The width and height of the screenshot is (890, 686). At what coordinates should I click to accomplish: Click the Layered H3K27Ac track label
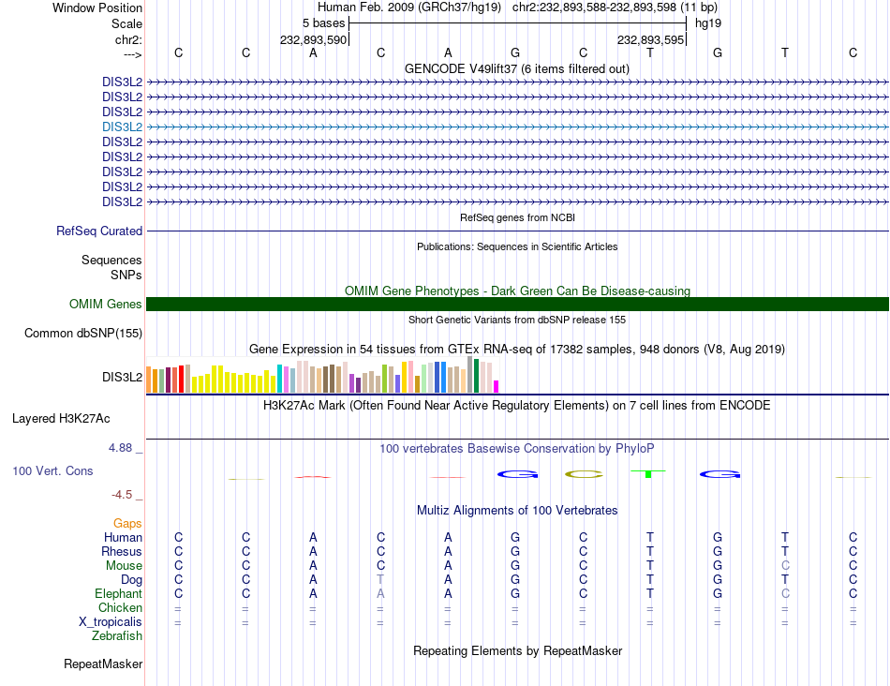point(61,419)
